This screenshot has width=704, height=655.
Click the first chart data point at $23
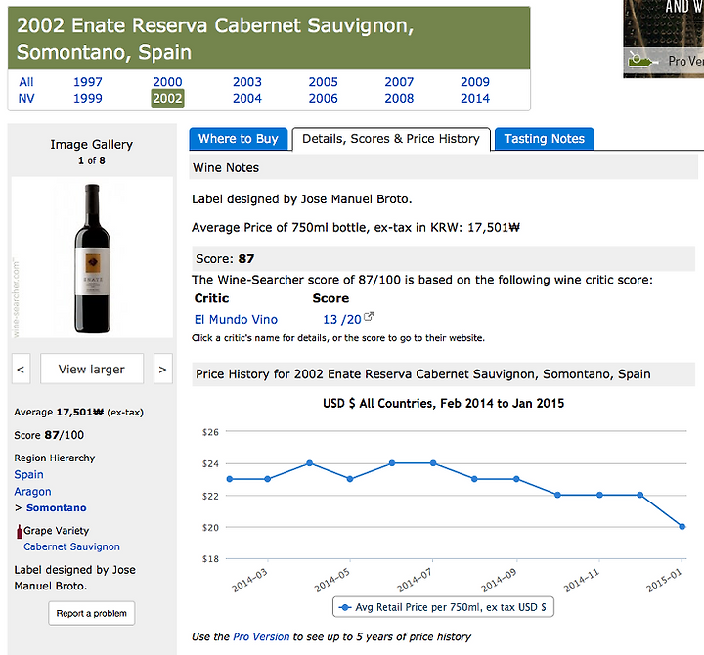[x=230, y=479]
